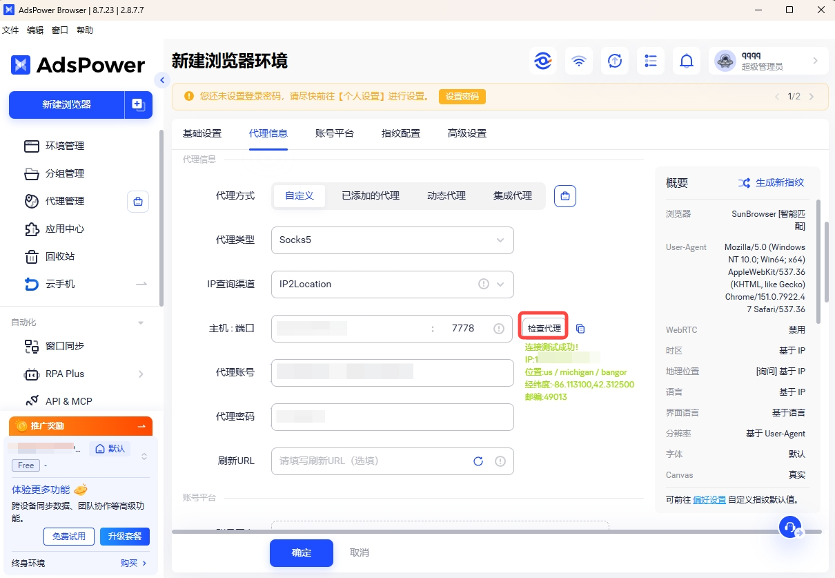
Task: Click the 升级套餐 button
Action: [125, 537]
